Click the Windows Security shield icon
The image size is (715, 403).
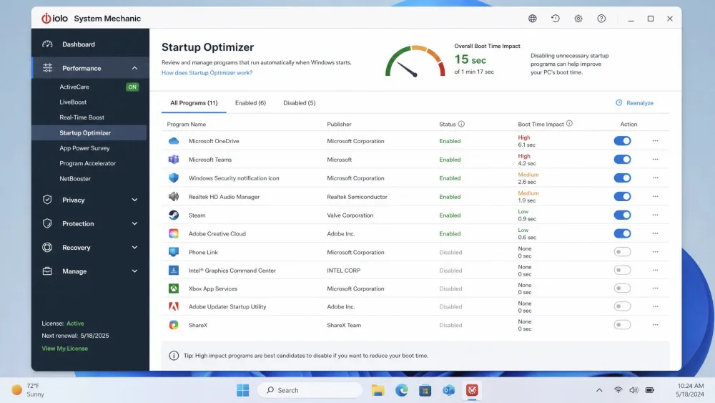[174, 178]
